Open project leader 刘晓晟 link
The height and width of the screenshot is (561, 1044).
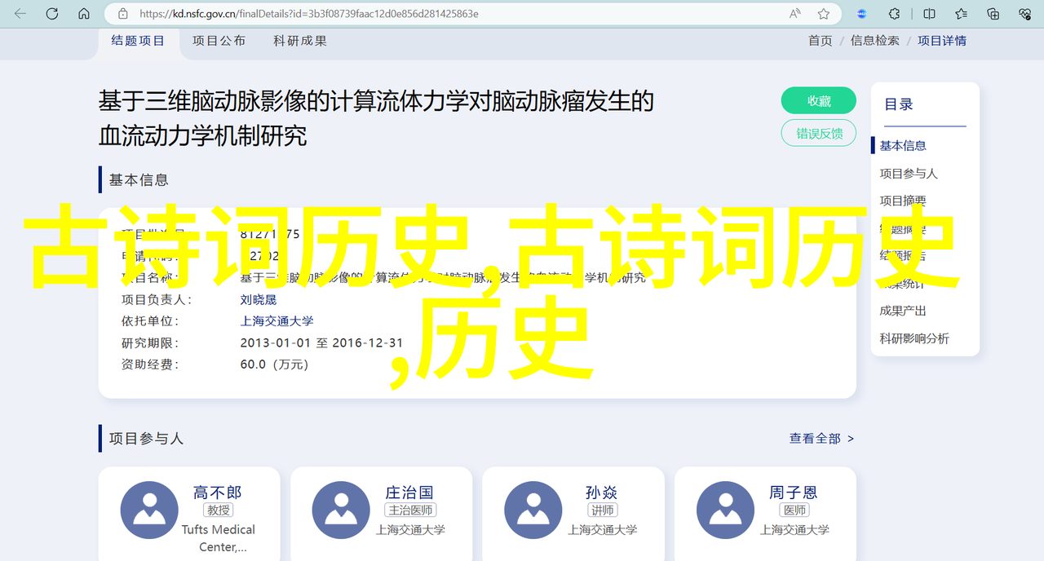(x=259, y=300)
